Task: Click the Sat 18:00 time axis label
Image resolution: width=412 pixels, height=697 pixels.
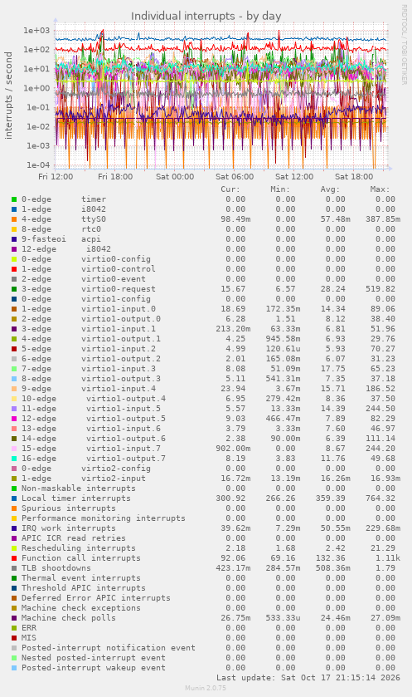Action: click(354, 176)
